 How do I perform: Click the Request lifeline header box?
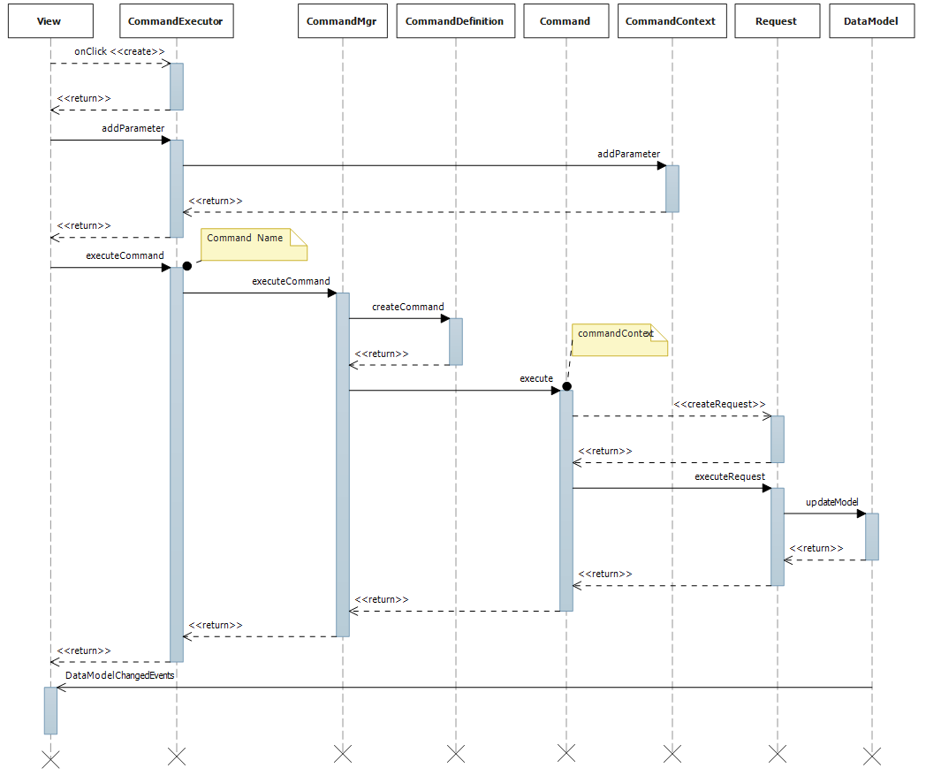778,21
